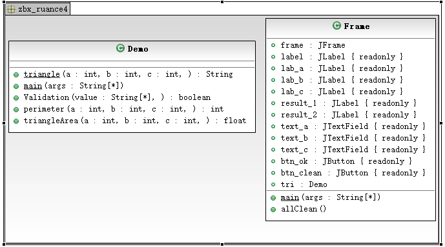Select the zbx_ruance4 package tab
This screenshot has width=445, height=247.
tap(37, 9)
